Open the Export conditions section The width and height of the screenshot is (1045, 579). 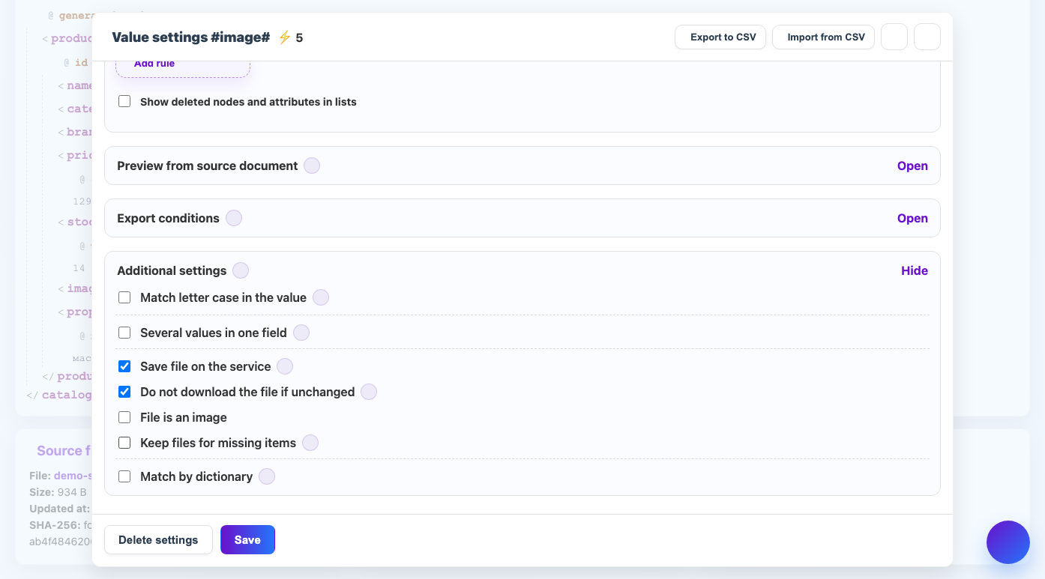(912, 218)
